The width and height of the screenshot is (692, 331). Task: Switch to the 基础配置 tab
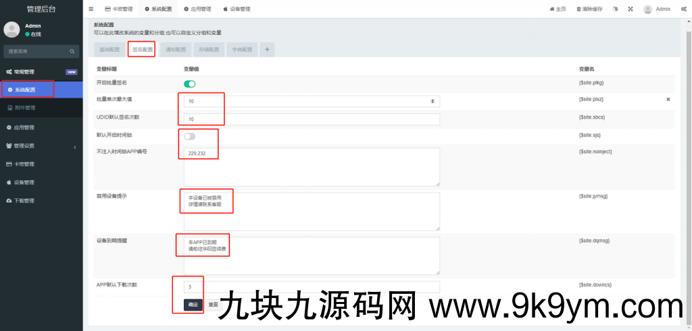(109, 50)
